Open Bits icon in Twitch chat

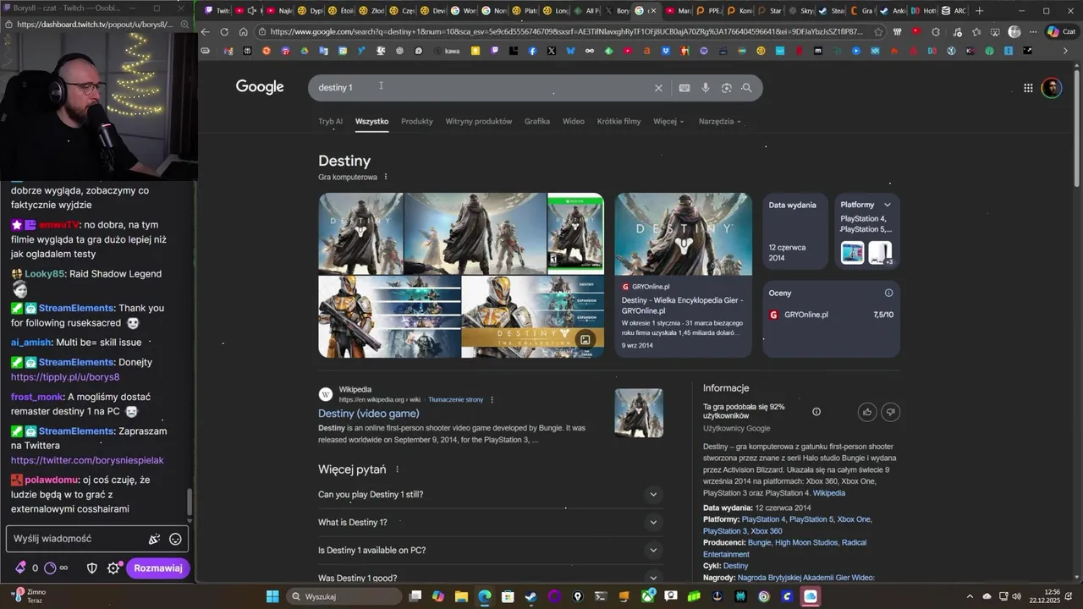pos(20,568)
